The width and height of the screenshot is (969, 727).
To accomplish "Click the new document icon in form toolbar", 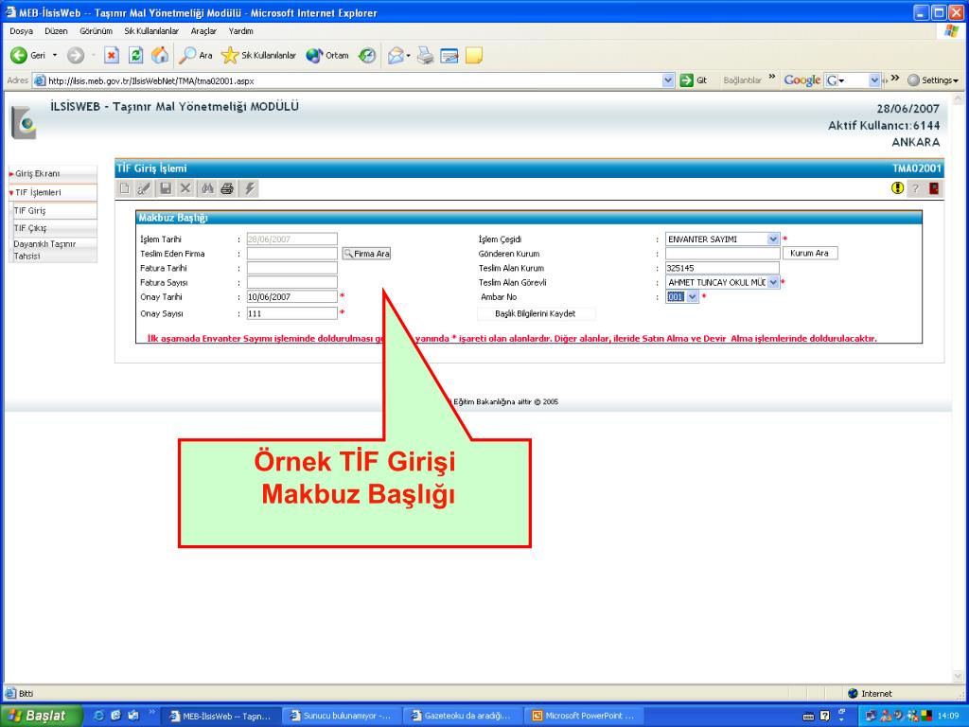I will point(125,188).
